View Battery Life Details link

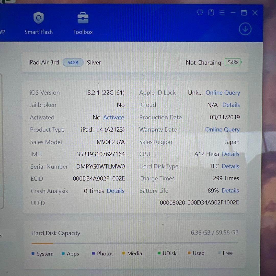coord(230,191)
